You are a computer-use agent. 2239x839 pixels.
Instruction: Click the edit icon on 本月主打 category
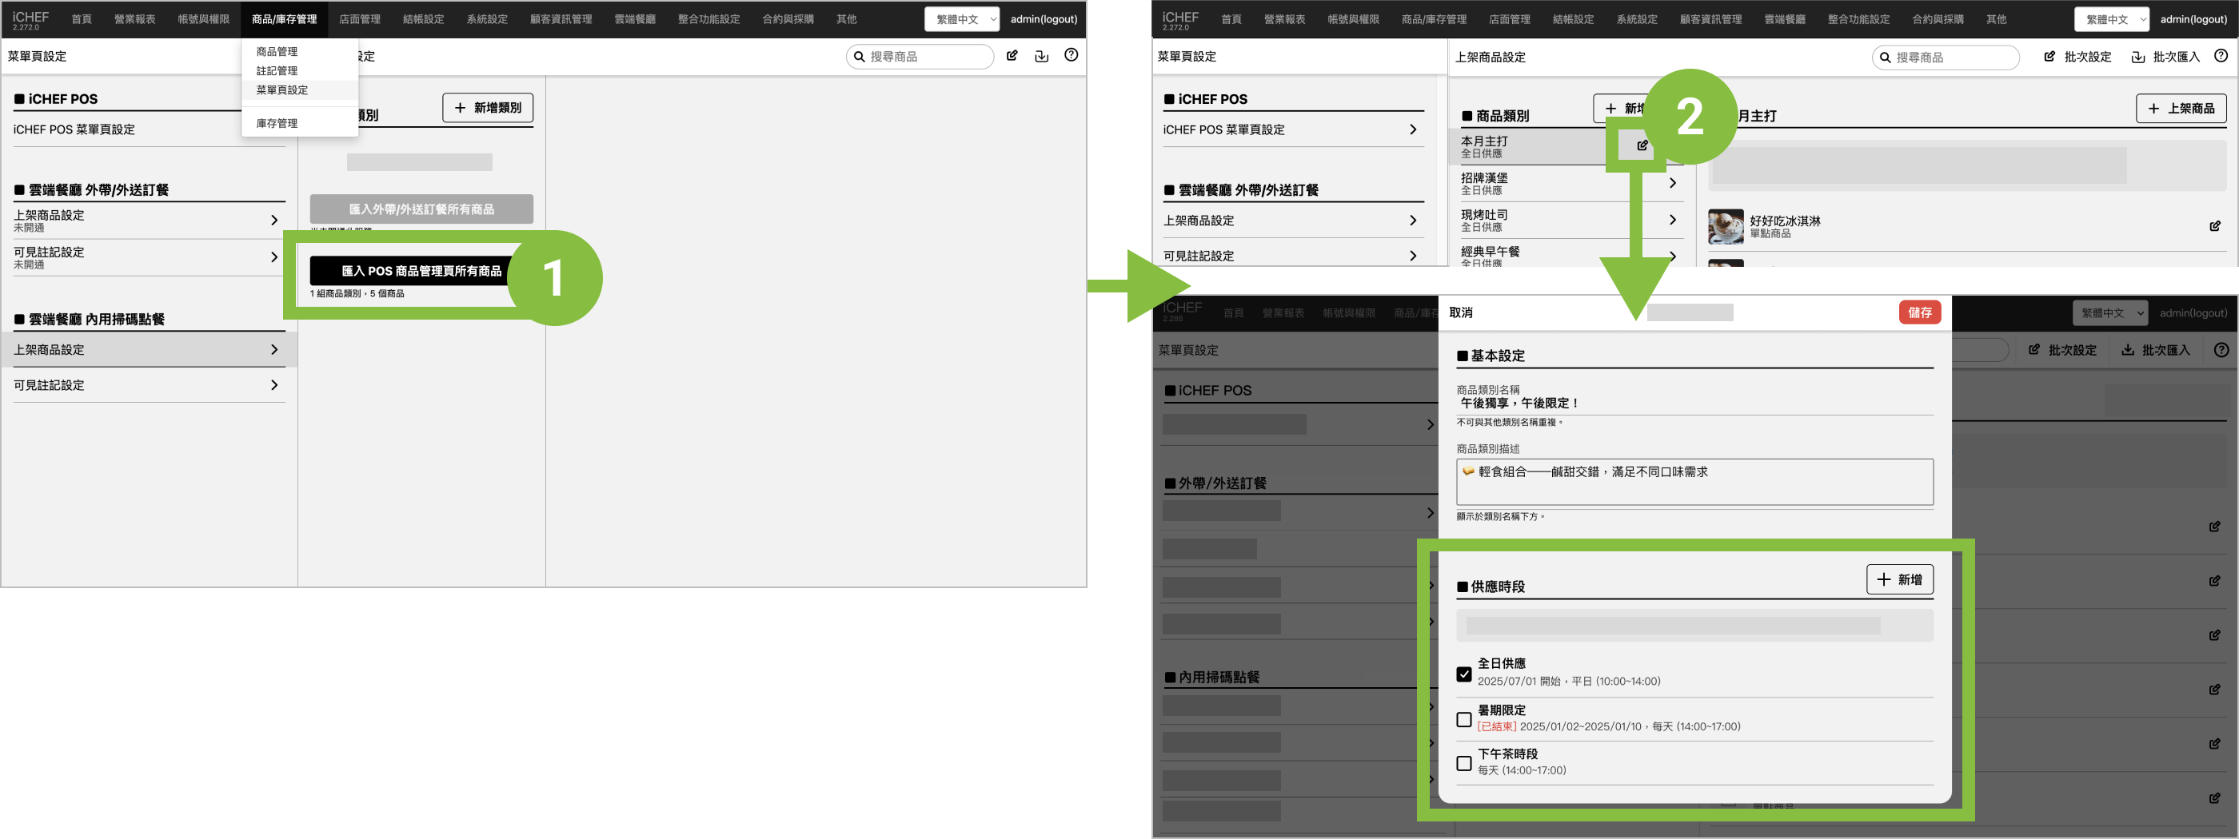[1641, 146]
